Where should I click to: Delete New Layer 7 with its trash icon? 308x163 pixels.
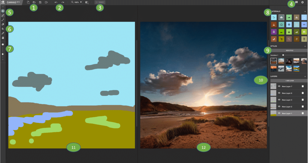pos(303,86)
